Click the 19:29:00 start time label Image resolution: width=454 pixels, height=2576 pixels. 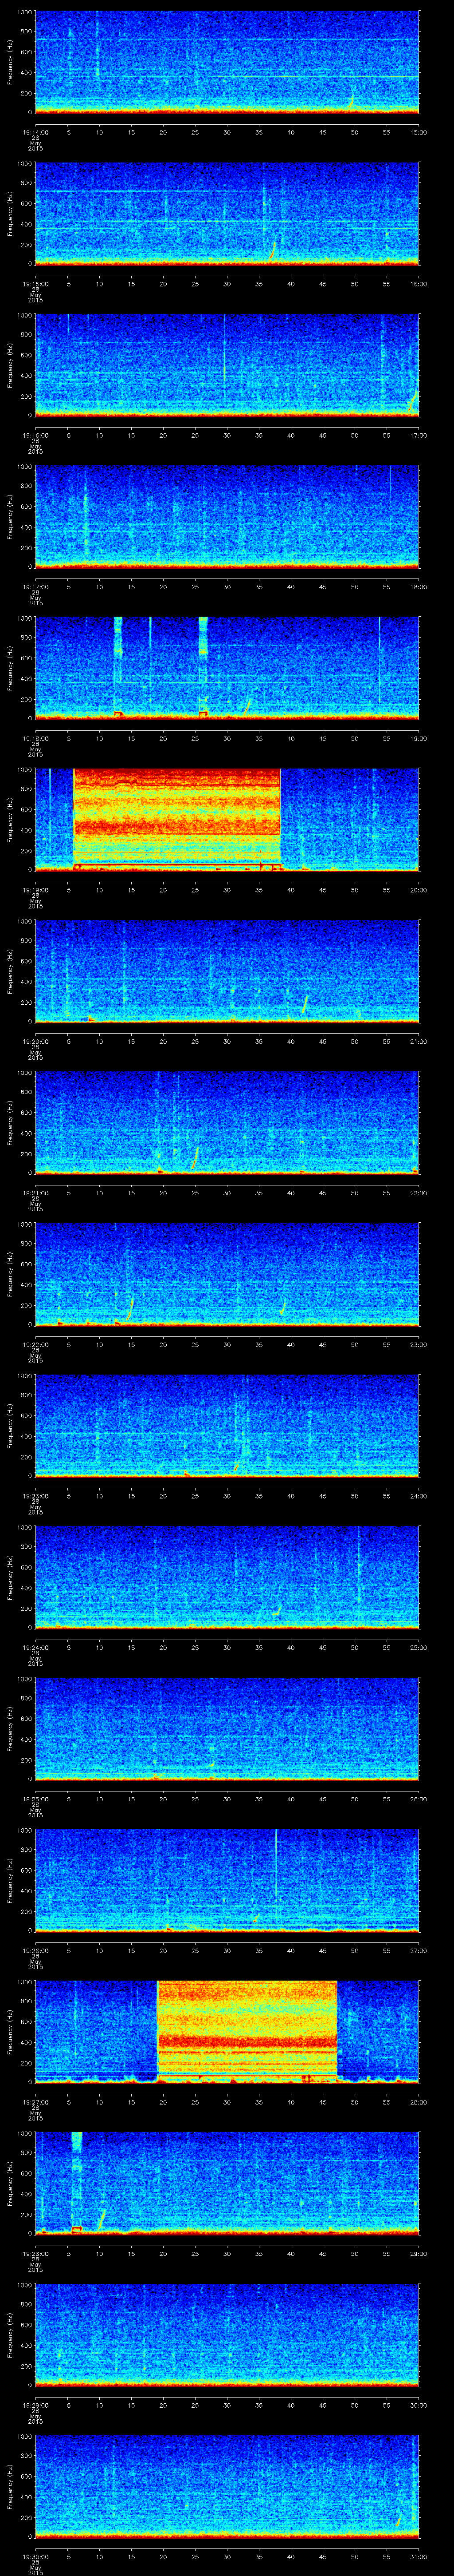click(x=35, y=2405)
